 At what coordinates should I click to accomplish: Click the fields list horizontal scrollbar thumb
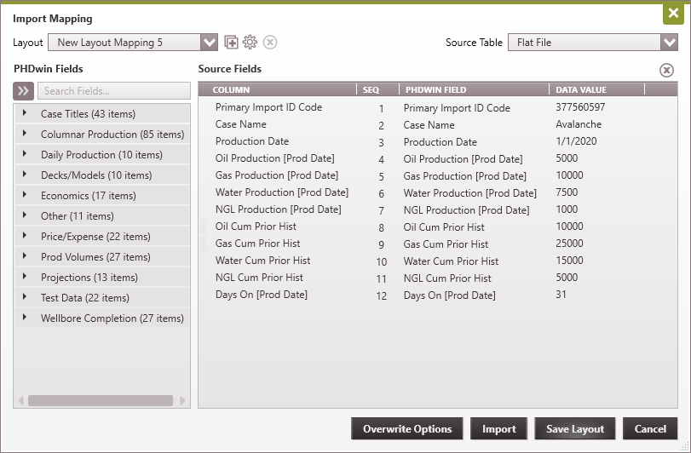click(x=101, y=400)
